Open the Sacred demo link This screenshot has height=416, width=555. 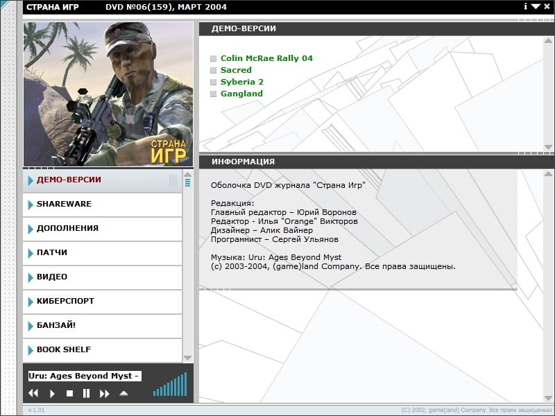pyautogui.click(x=236, y=70)
